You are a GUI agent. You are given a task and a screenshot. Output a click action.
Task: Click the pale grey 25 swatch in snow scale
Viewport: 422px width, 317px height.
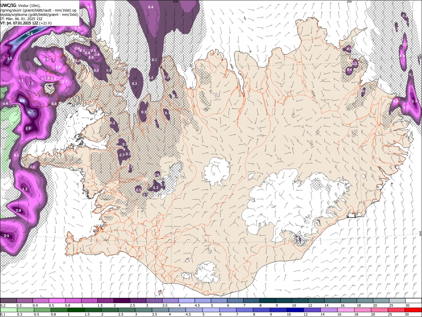[397, 301]
